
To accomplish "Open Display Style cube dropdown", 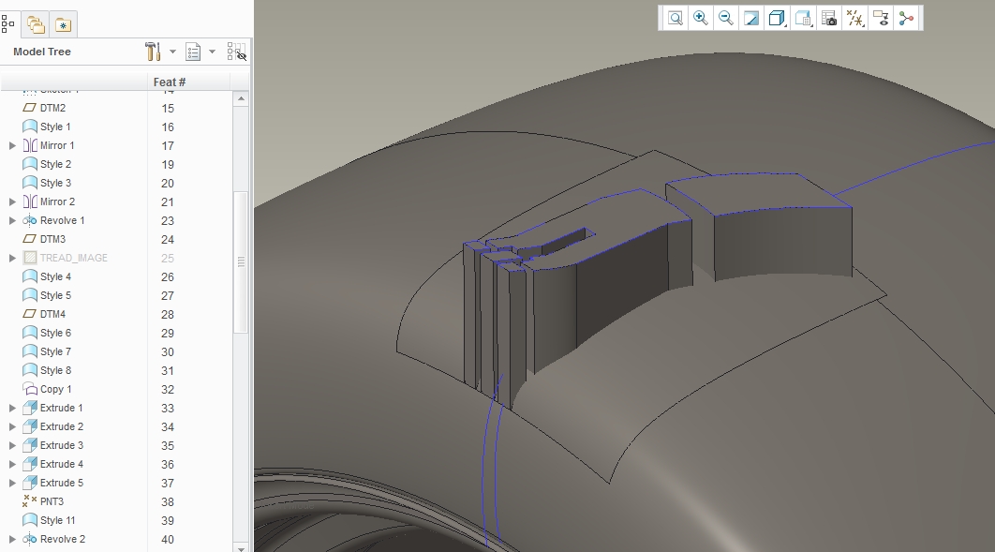I will coord(778,19).
